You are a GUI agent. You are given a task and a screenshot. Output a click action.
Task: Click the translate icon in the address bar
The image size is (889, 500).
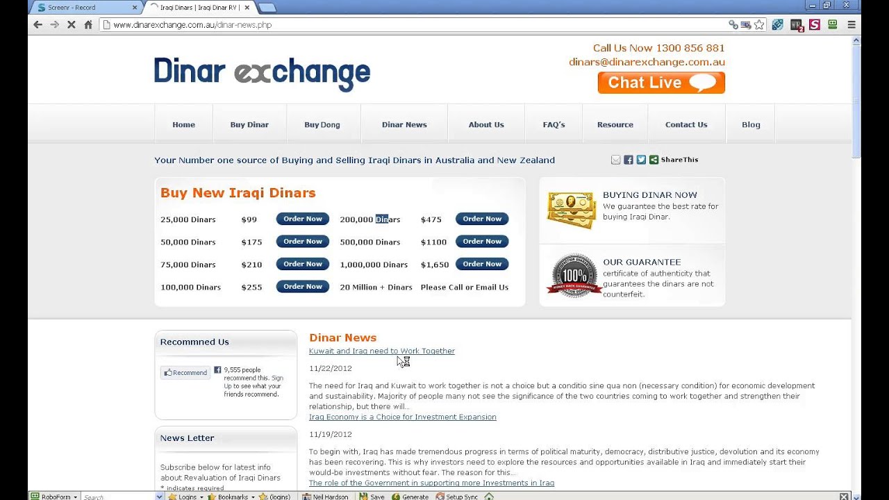tap(746, 24)
